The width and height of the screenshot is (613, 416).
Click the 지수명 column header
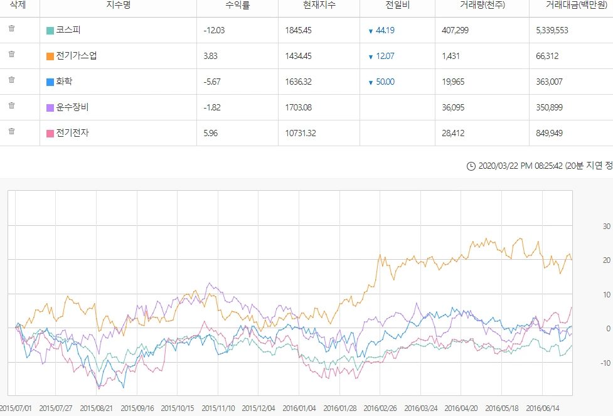coord(119,4)
